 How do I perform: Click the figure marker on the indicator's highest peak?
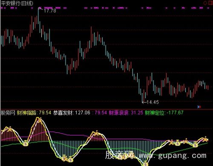(40, 120)
